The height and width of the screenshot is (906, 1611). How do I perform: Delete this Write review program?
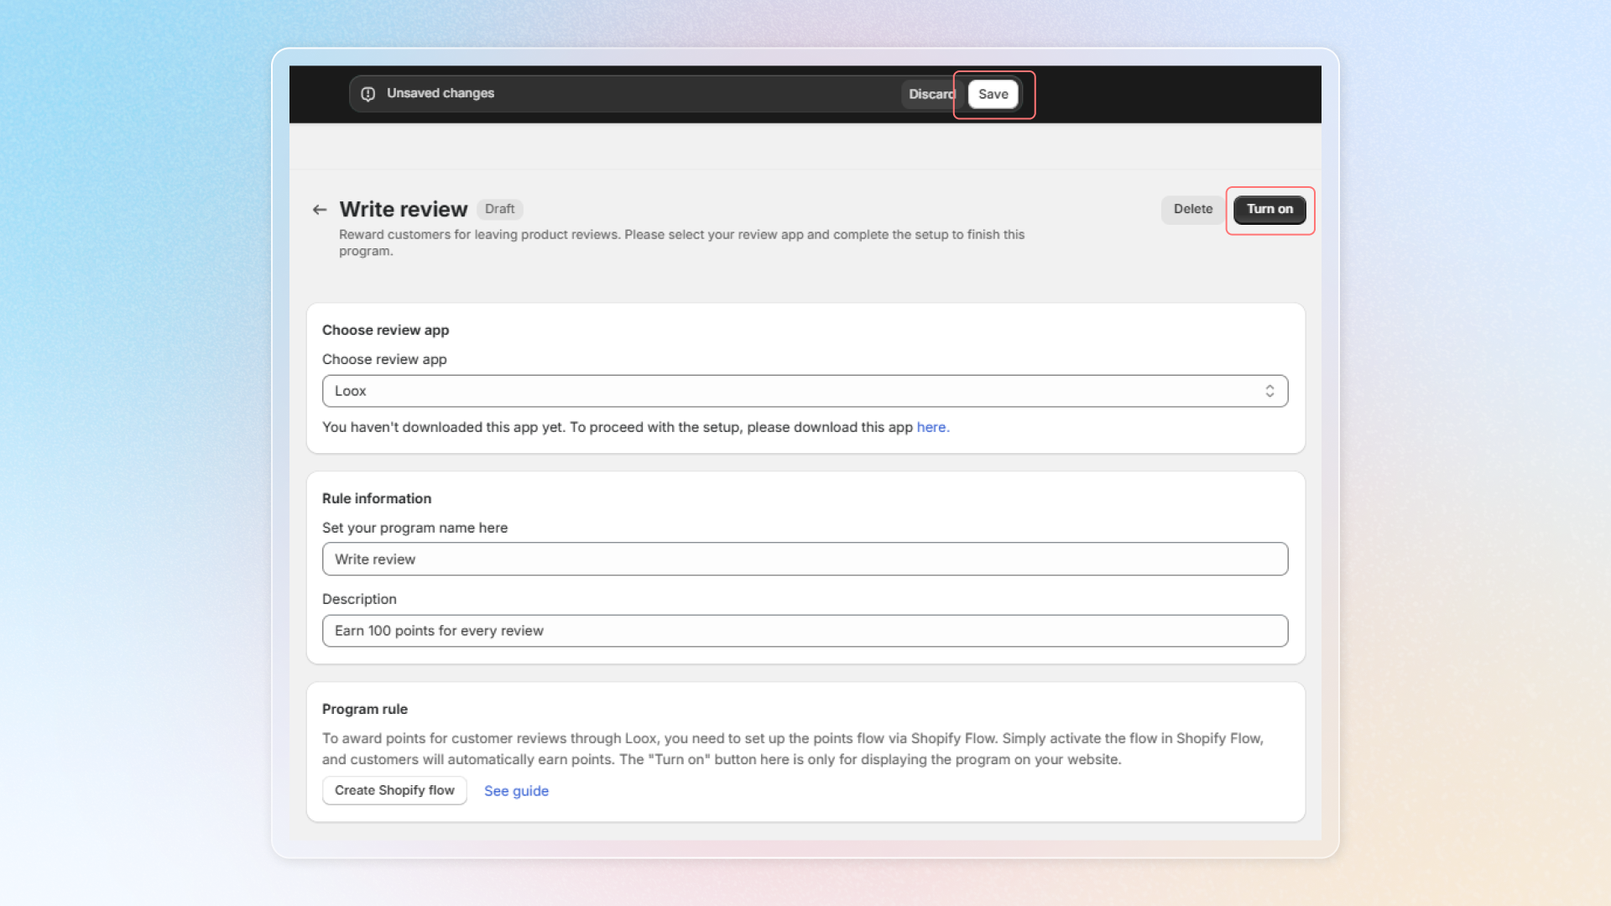tap(1192, 209)
